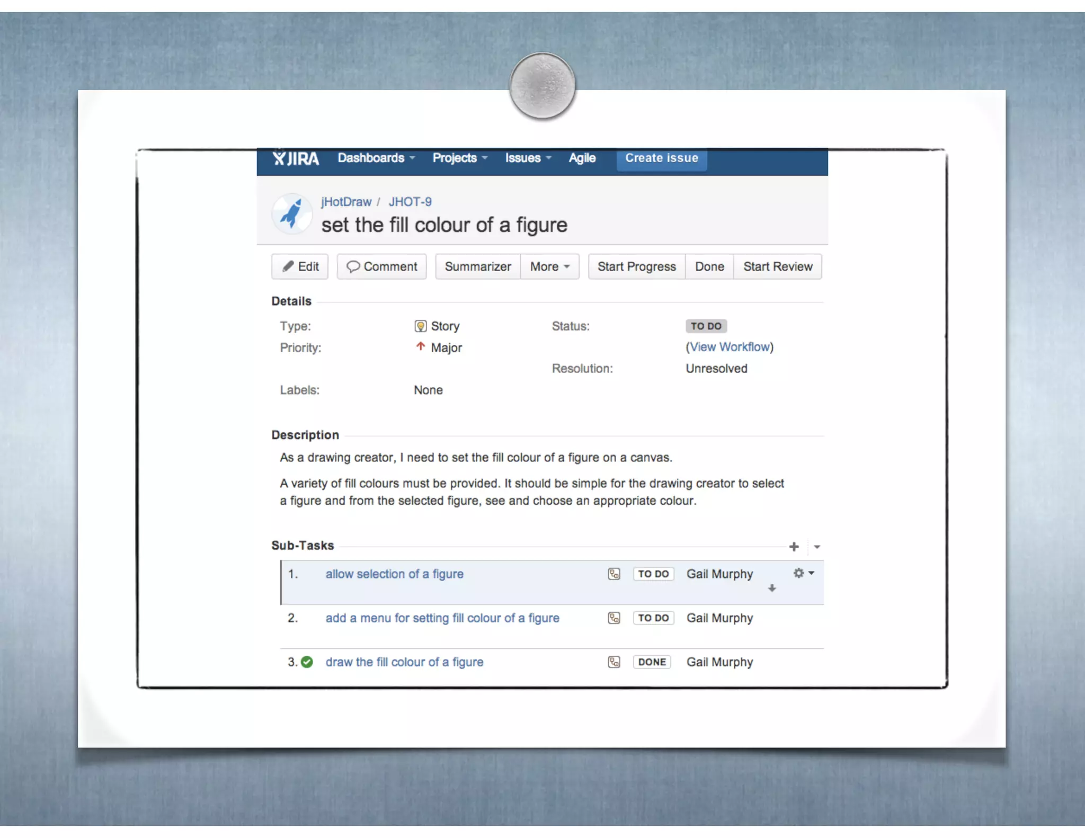Click the Start Progress button
Screen dimensions: 1085x838
point(636,266)
